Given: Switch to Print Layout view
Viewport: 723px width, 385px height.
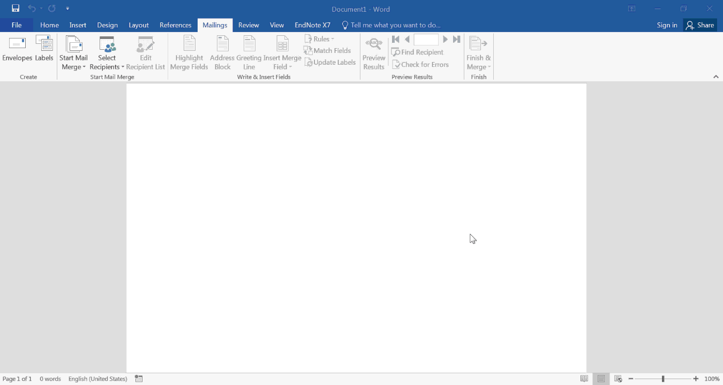Looking at the screenshot, I should click(601, 379).
